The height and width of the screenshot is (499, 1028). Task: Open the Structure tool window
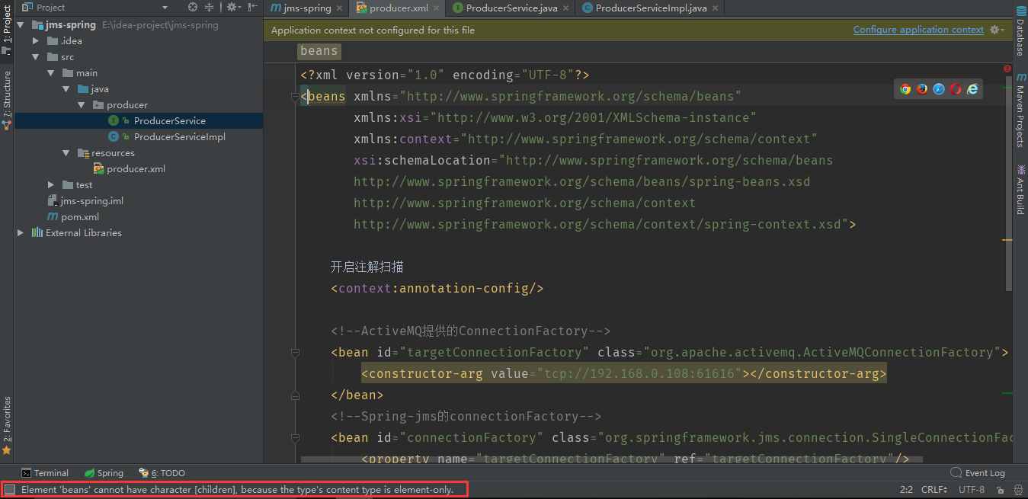point(7,100)
